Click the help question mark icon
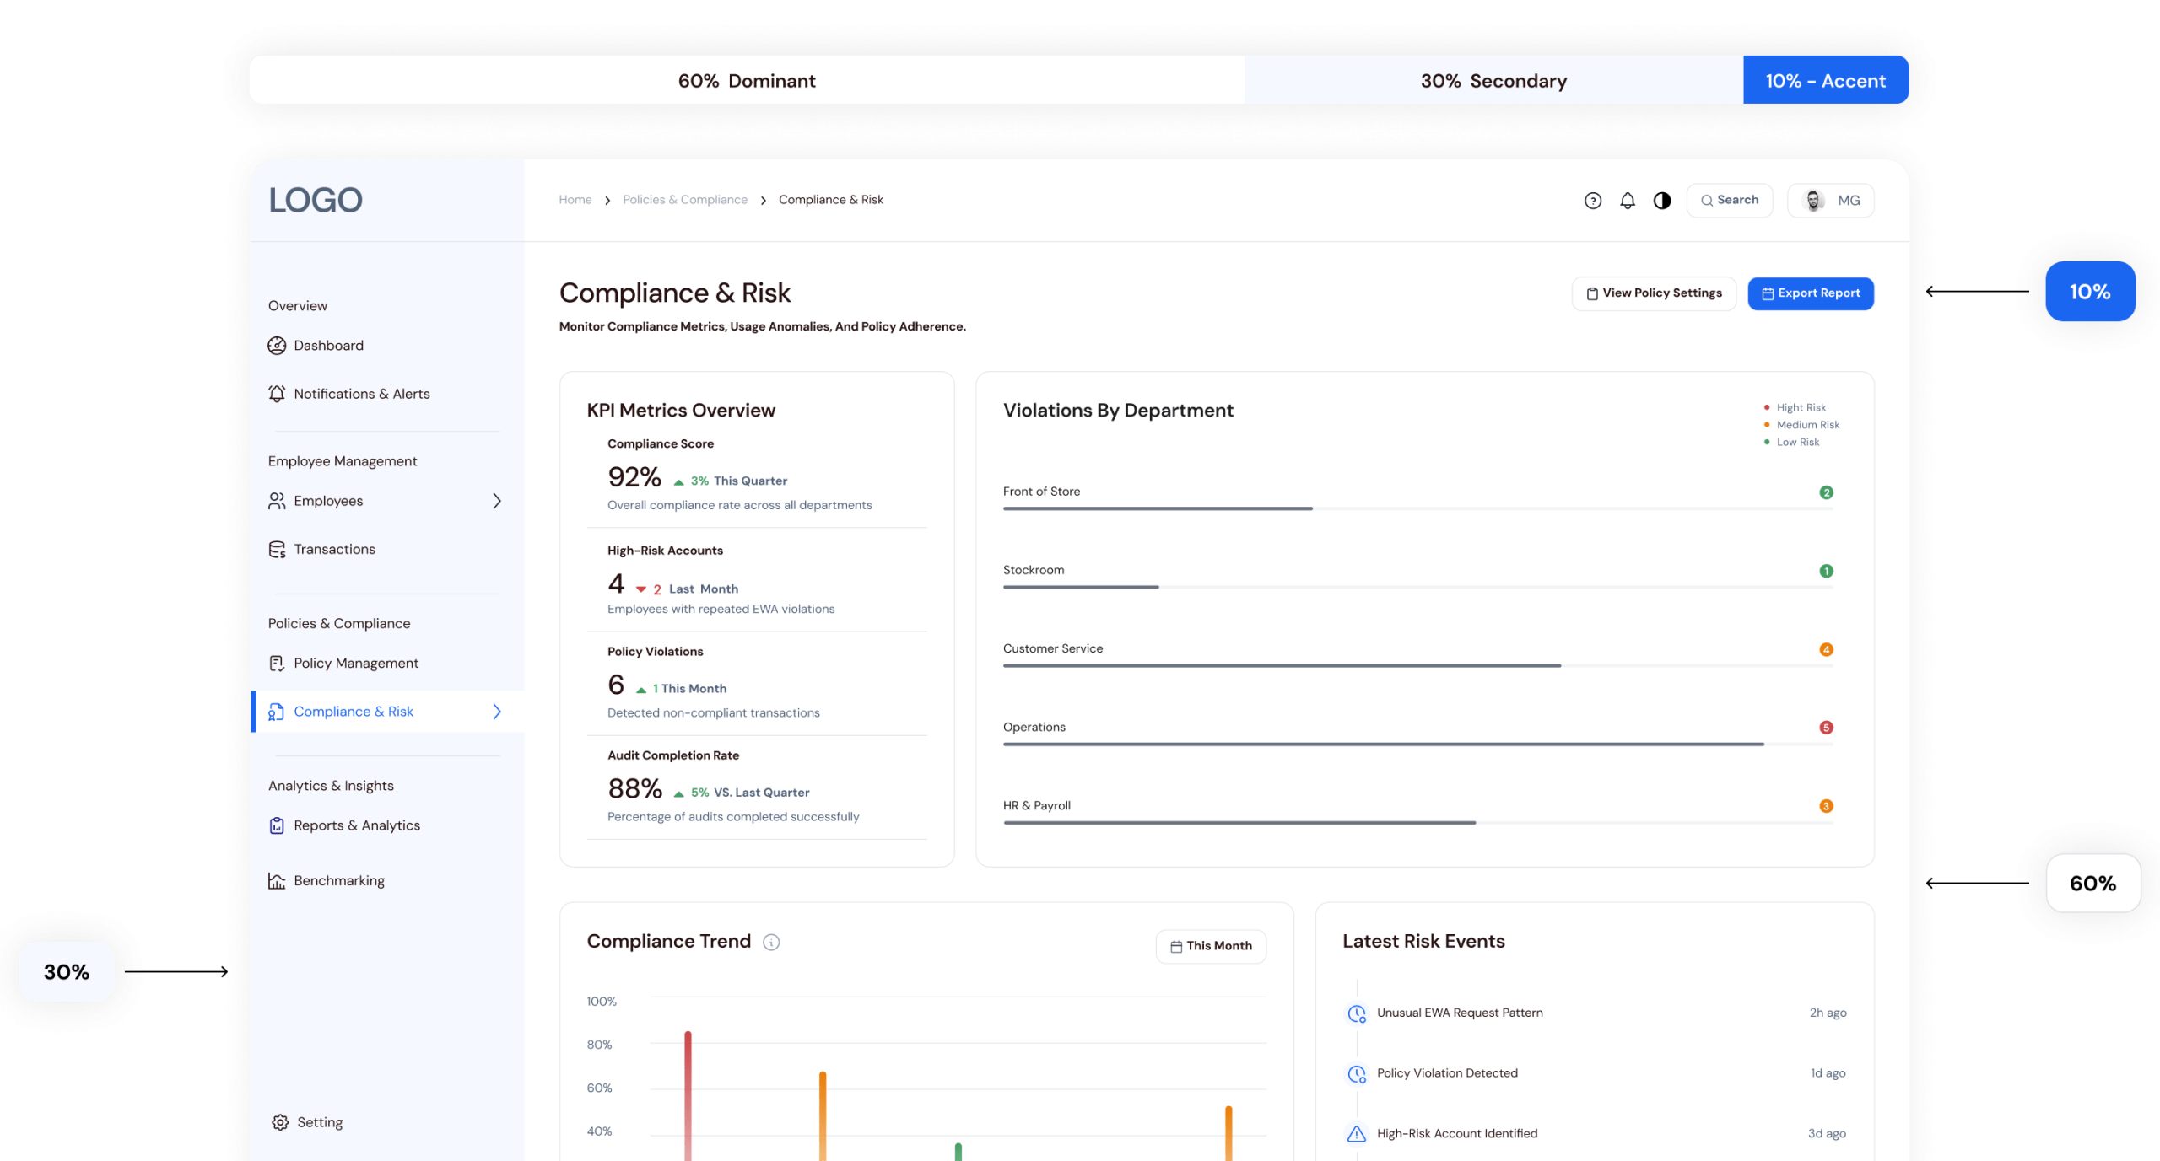 pyautogui.click(x=1592, y=201)
